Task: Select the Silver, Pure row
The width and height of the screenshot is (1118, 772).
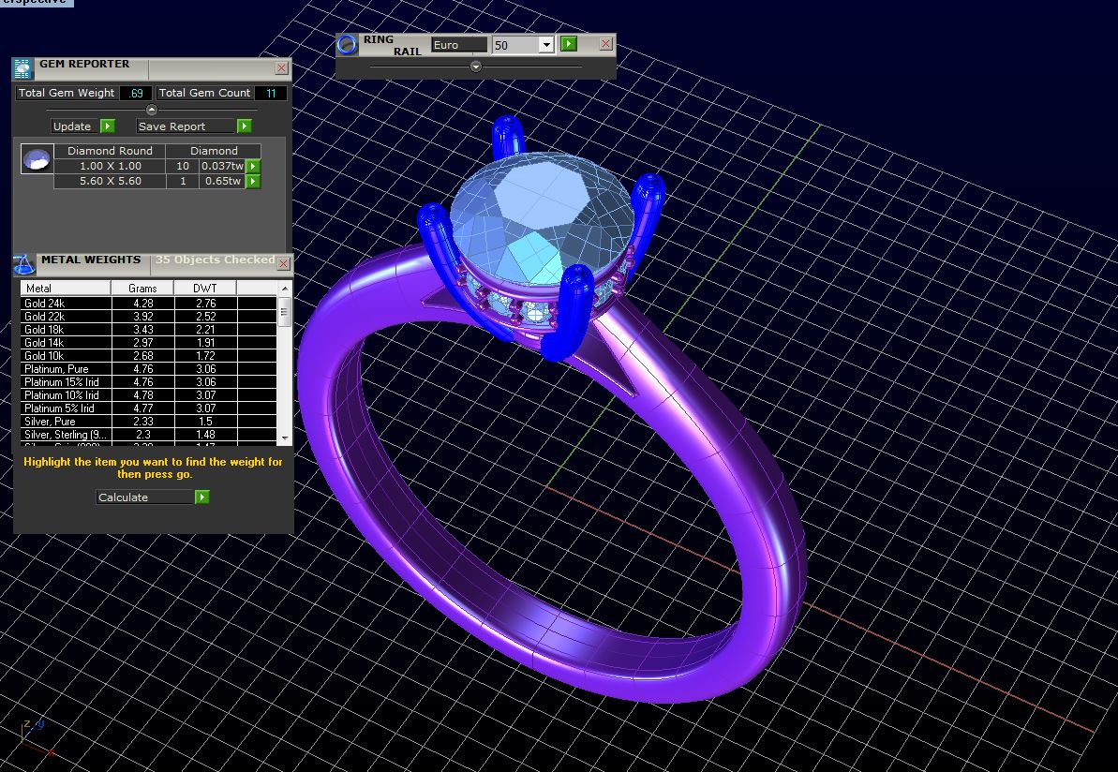Action: [x=148, y=422]
